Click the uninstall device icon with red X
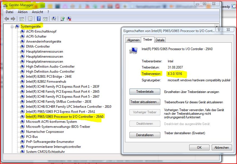The height and width of the screenshot is (164, 237). click(x=69, y=19)
